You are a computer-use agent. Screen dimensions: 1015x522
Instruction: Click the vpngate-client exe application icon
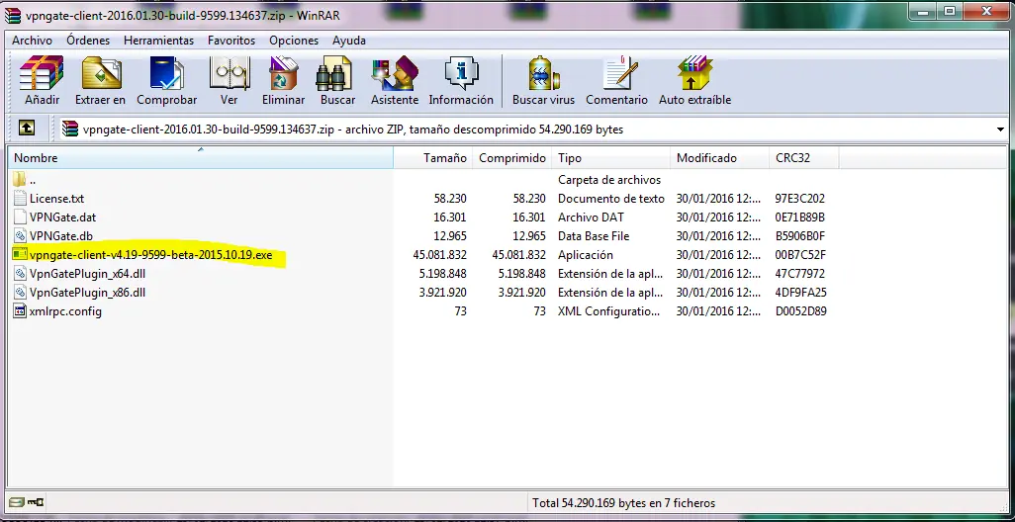tap(20, 255)
